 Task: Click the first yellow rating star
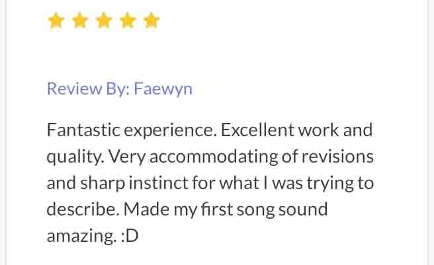pyautogui.click(x=56, y=20)
